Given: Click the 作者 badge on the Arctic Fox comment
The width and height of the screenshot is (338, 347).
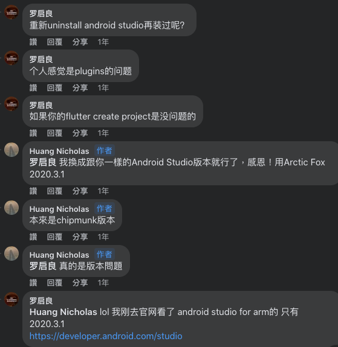Looking at the screenshot, I should tap(105, 151).
